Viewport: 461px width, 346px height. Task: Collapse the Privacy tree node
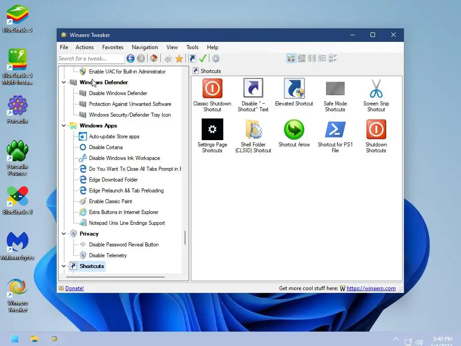click(x=64, y=234)
